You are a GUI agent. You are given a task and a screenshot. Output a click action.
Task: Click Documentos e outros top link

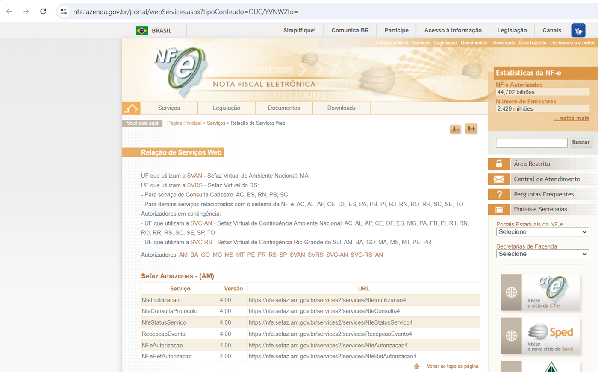coord(572,43)
